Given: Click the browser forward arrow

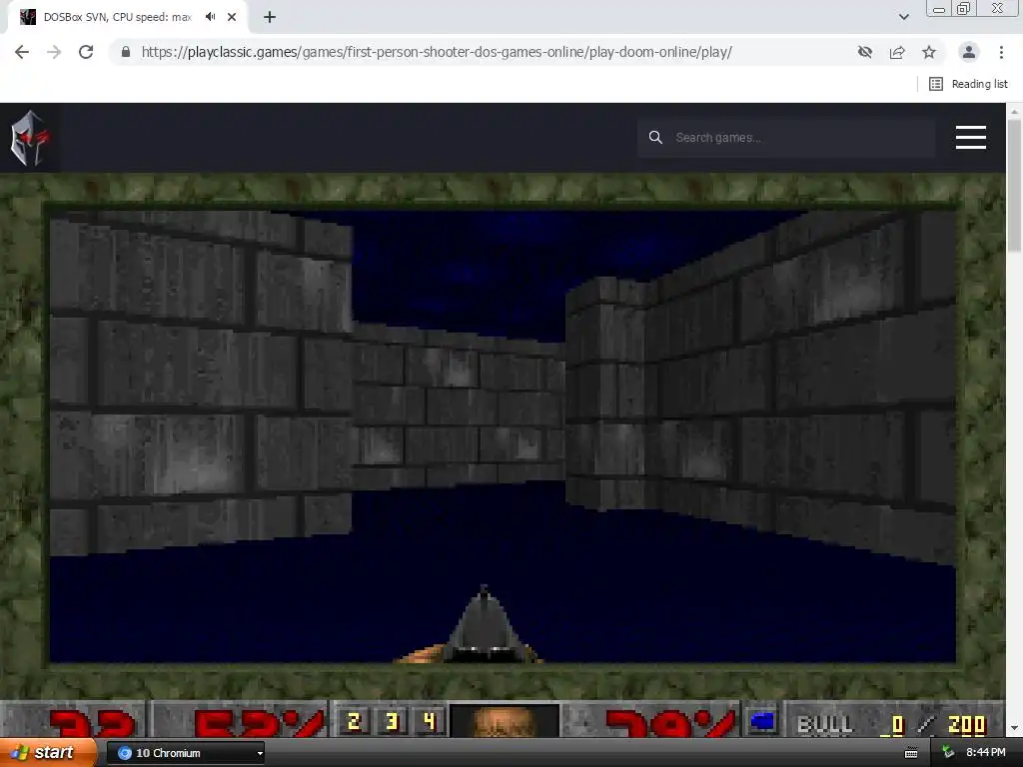Looking at the screenshot, I should pyautogui.click(x=54, y=52).
